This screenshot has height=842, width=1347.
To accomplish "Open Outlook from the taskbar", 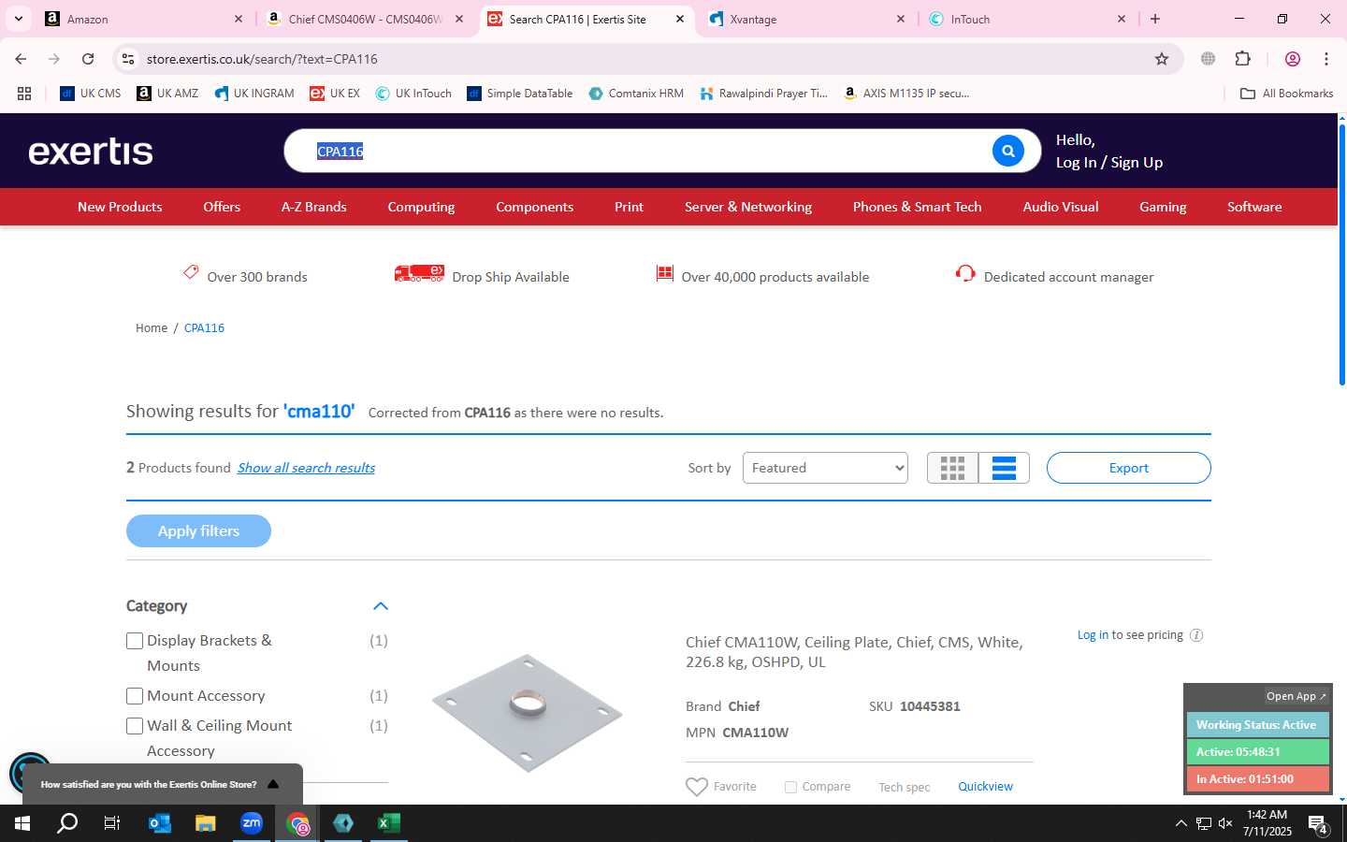I will 160,823.
